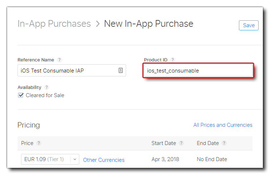Click the New In-App Purchase page title
Screen dimensions: 270x175
[149, 24]
